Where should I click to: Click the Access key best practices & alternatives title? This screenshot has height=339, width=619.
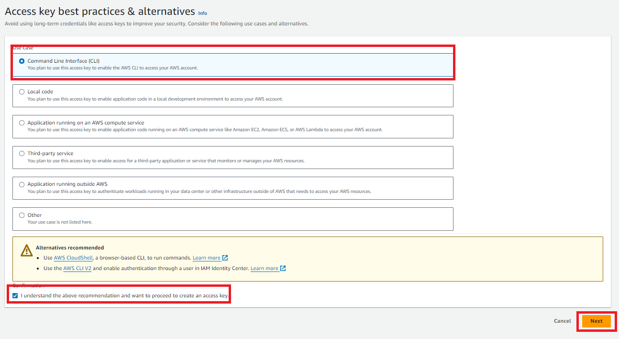tap(100, 11)
